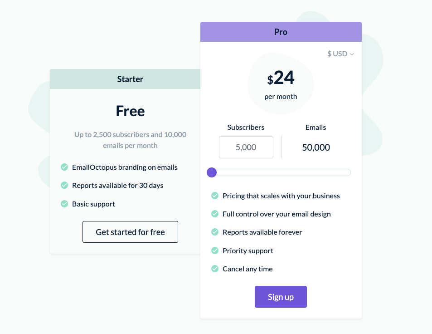Click the Free plan title
Image resolution: width=432 pixels, height=334 pixels.
130,111
